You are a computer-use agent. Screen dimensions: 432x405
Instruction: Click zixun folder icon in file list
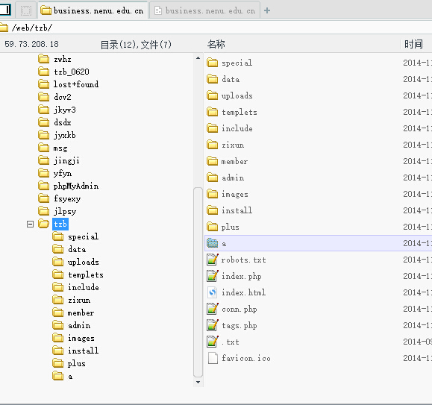coord(212,145)
